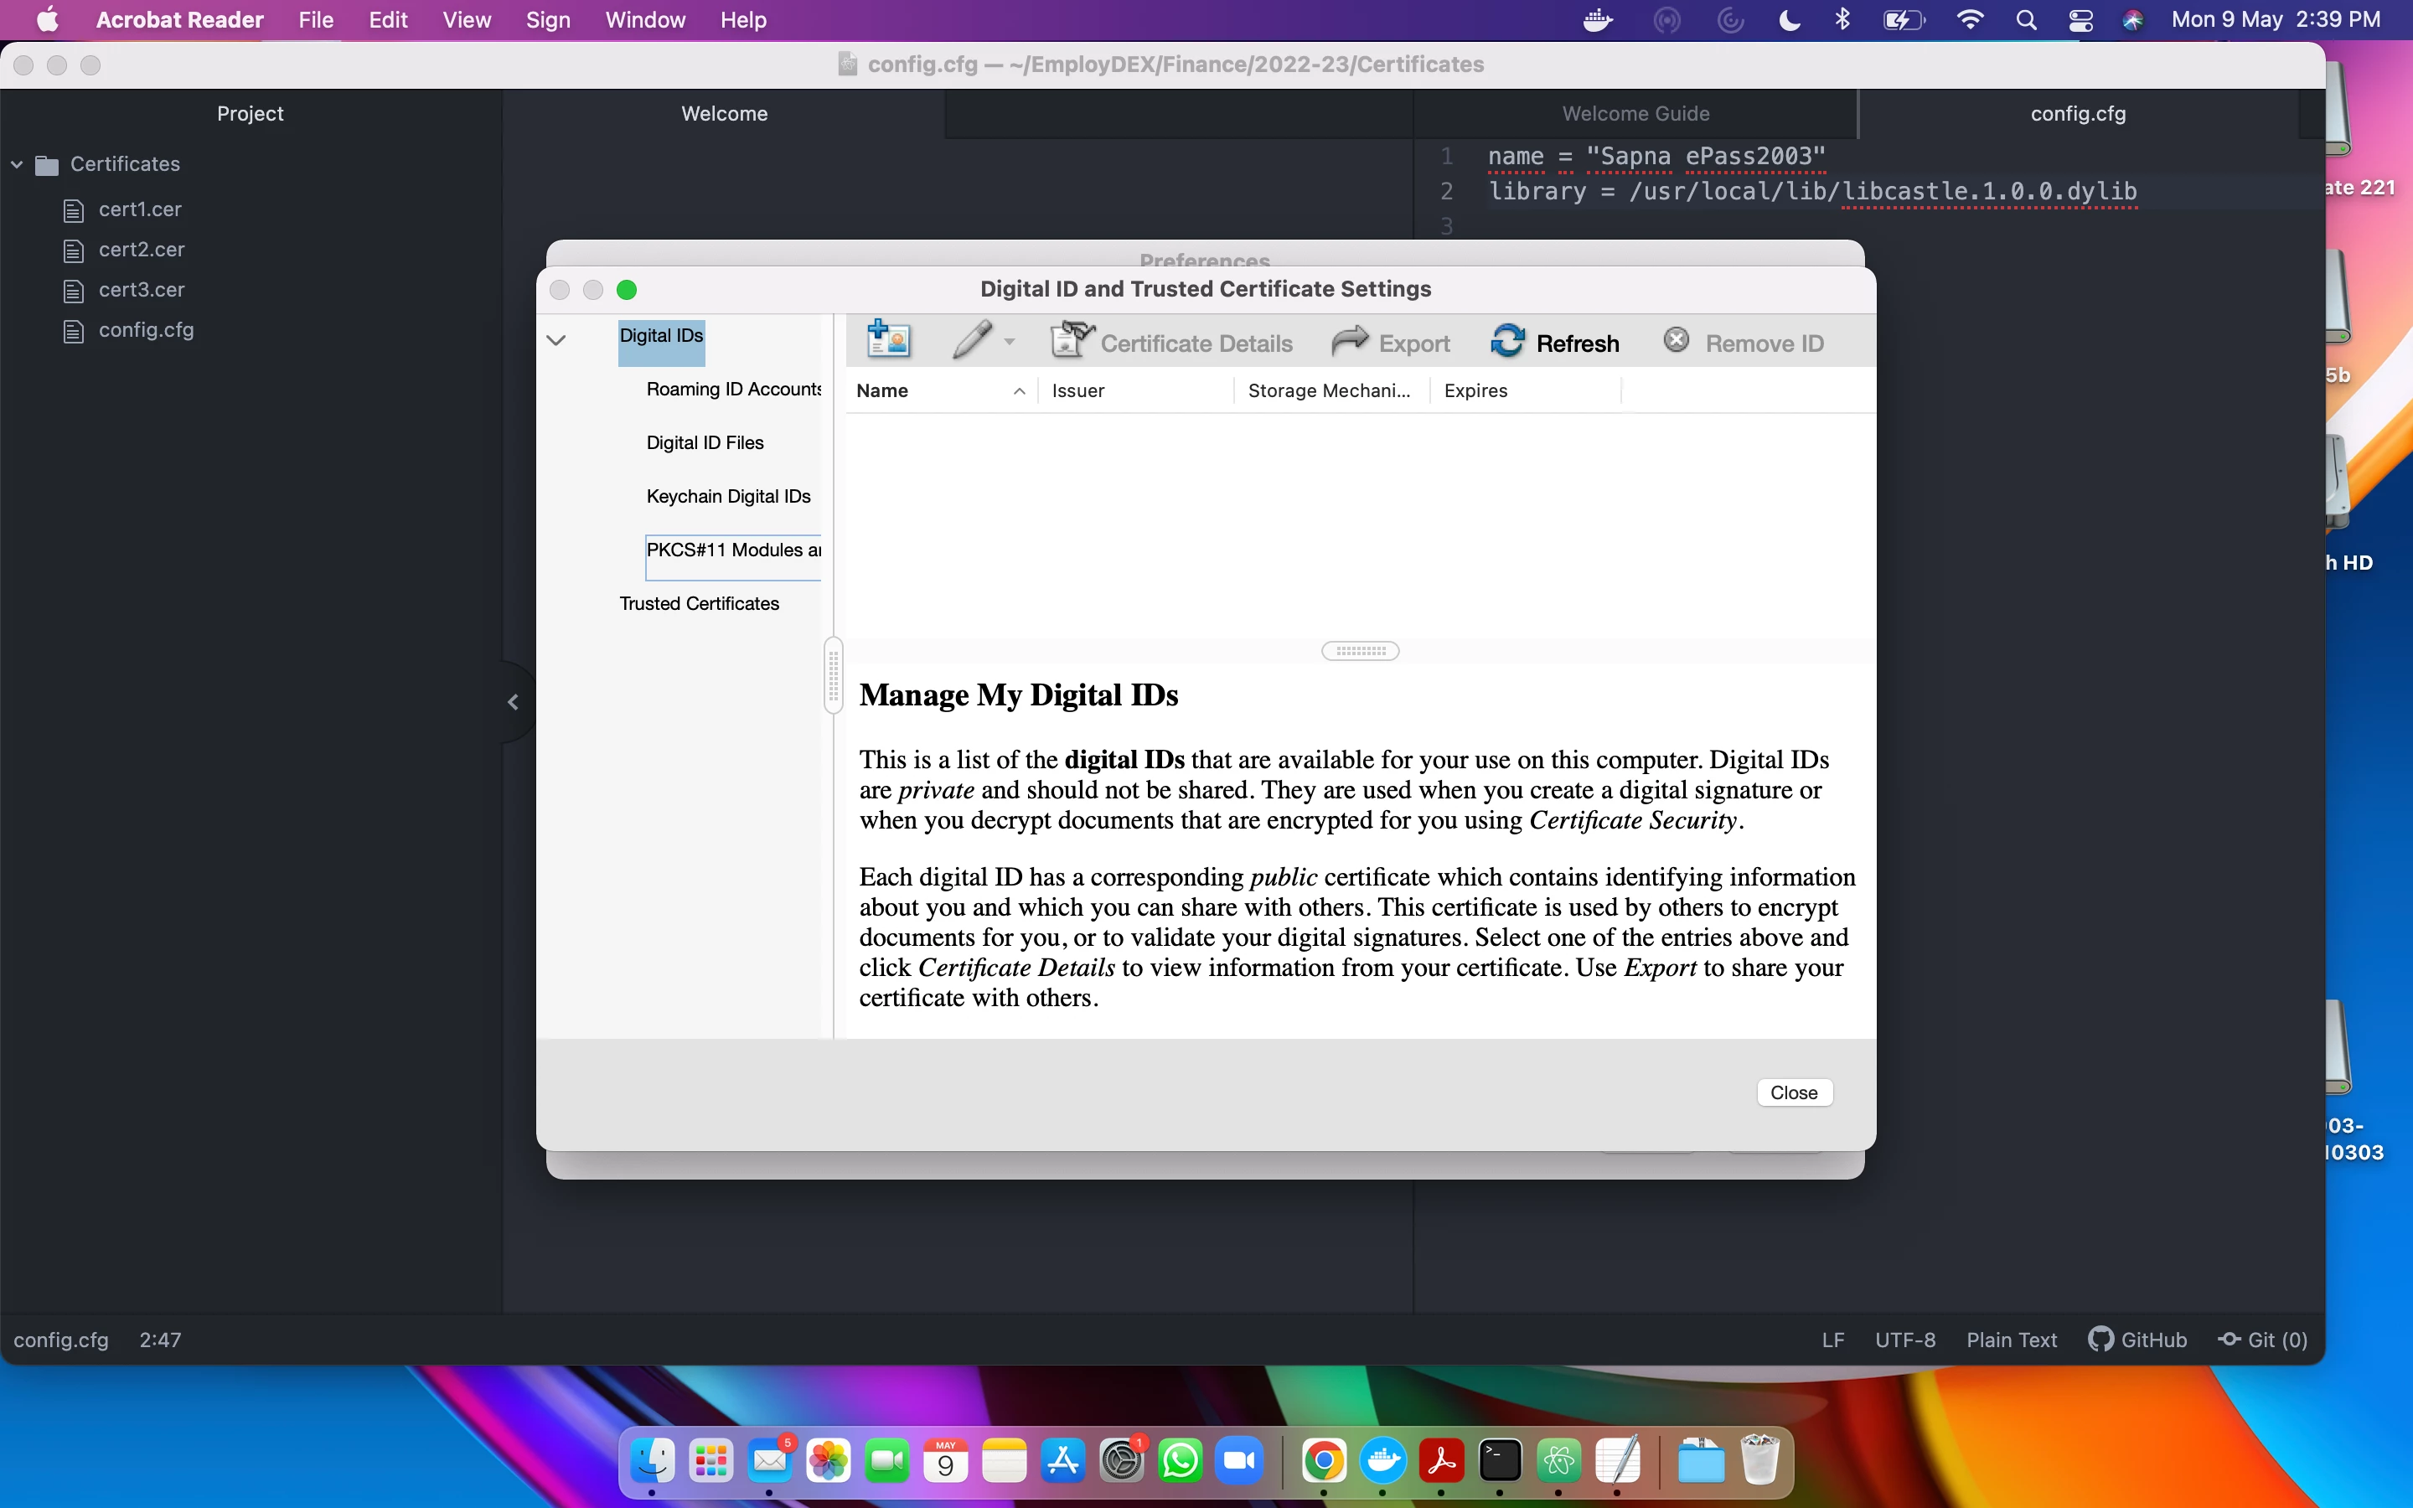Select Trusted Certificates in sidebar
This screenshot has height=1508, width=2413.
[699, 603]
